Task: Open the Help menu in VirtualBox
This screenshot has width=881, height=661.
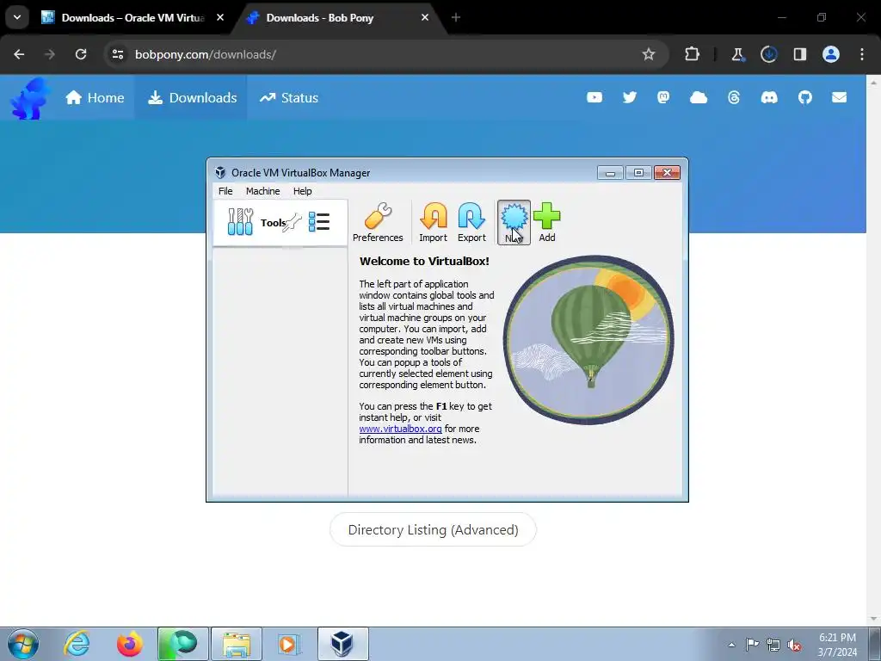Action: (302, 191)
